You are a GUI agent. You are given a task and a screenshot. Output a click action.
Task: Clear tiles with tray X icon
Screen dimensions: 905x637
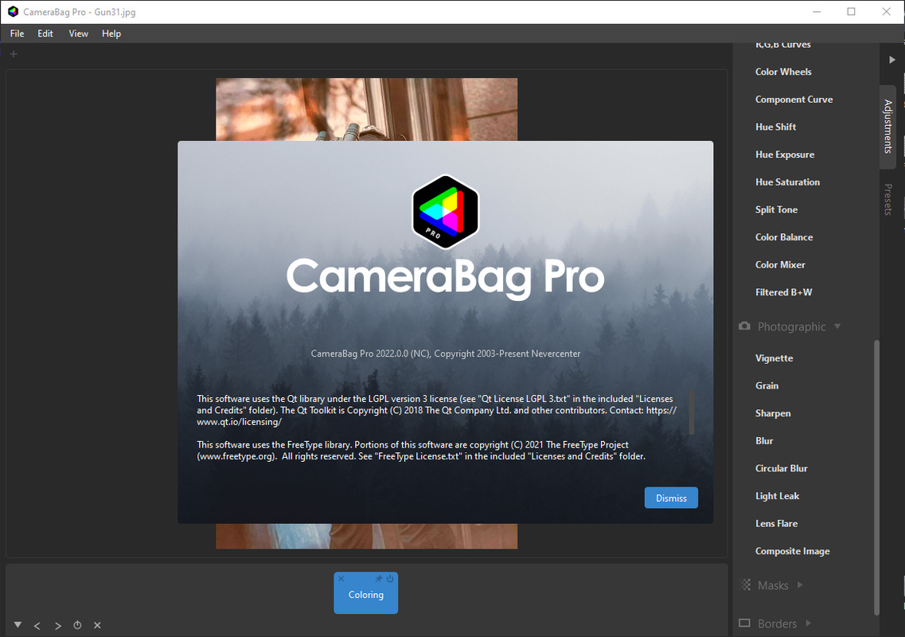click(97, 625)
